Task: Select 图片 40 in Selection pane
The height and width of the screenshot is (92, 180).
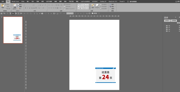Action: point(168,26)
